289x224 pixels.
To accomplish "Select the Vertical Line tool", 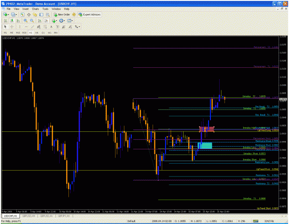I will pyautogui.click(x=19, y=27).
